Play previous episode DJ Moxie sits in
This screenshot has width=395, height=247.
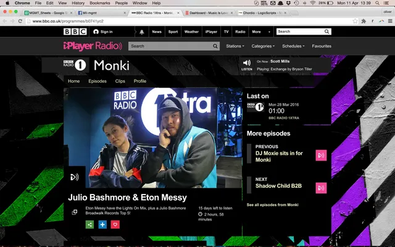click(x=321, y=155)
